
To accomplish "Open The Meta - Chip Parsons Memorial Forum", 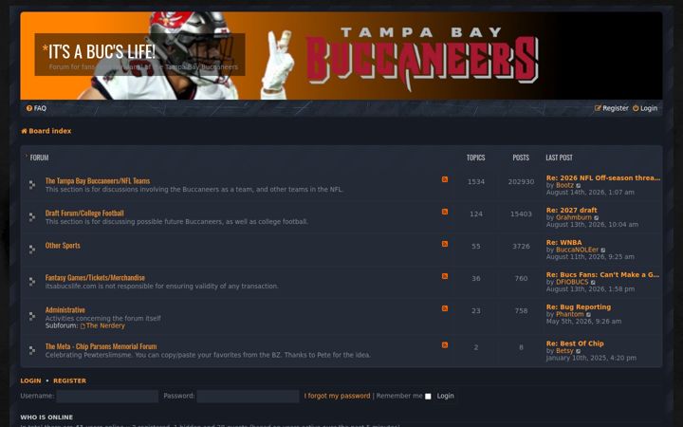I will [x=102, y=346].
